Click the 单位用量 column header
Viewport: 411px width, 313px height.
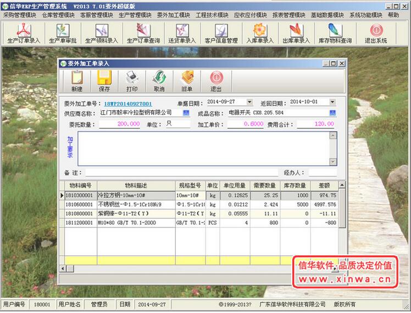point(235,186)
